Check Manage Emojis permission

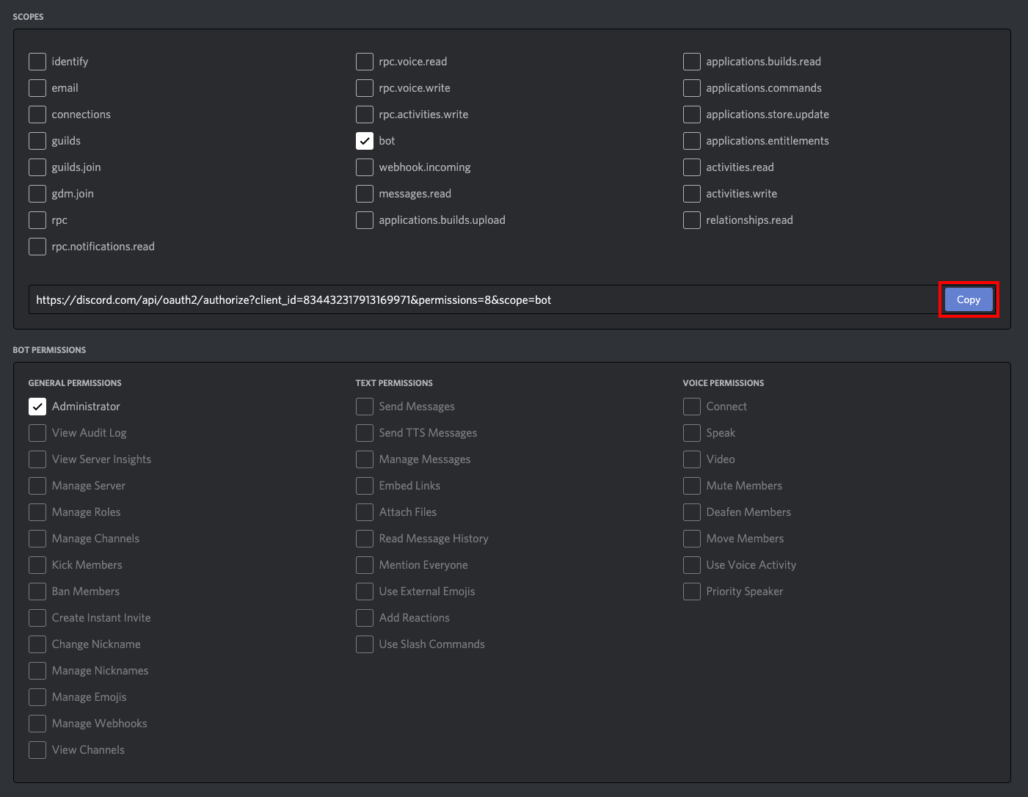click(37, 697)
